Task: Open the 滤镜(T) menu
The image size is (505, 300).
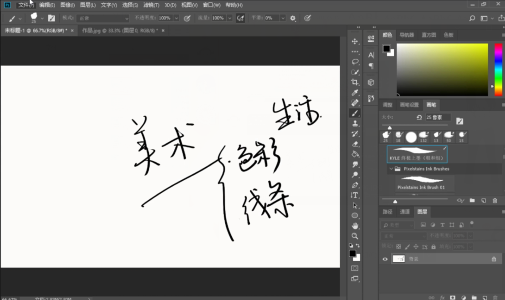Action: [x=151, y=5]
